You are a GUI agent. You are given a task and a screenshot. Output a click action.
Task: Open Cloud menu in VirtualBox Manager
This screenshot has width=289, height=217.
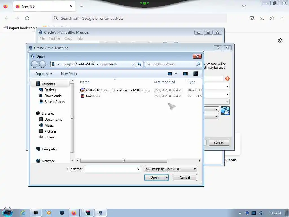(x=68, y=38)
